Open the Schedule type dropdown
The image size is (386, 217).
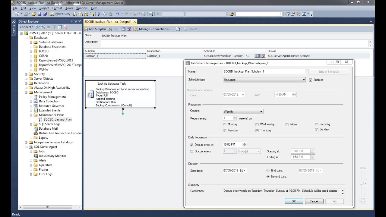pyautogui.click(x=264, y=80)
